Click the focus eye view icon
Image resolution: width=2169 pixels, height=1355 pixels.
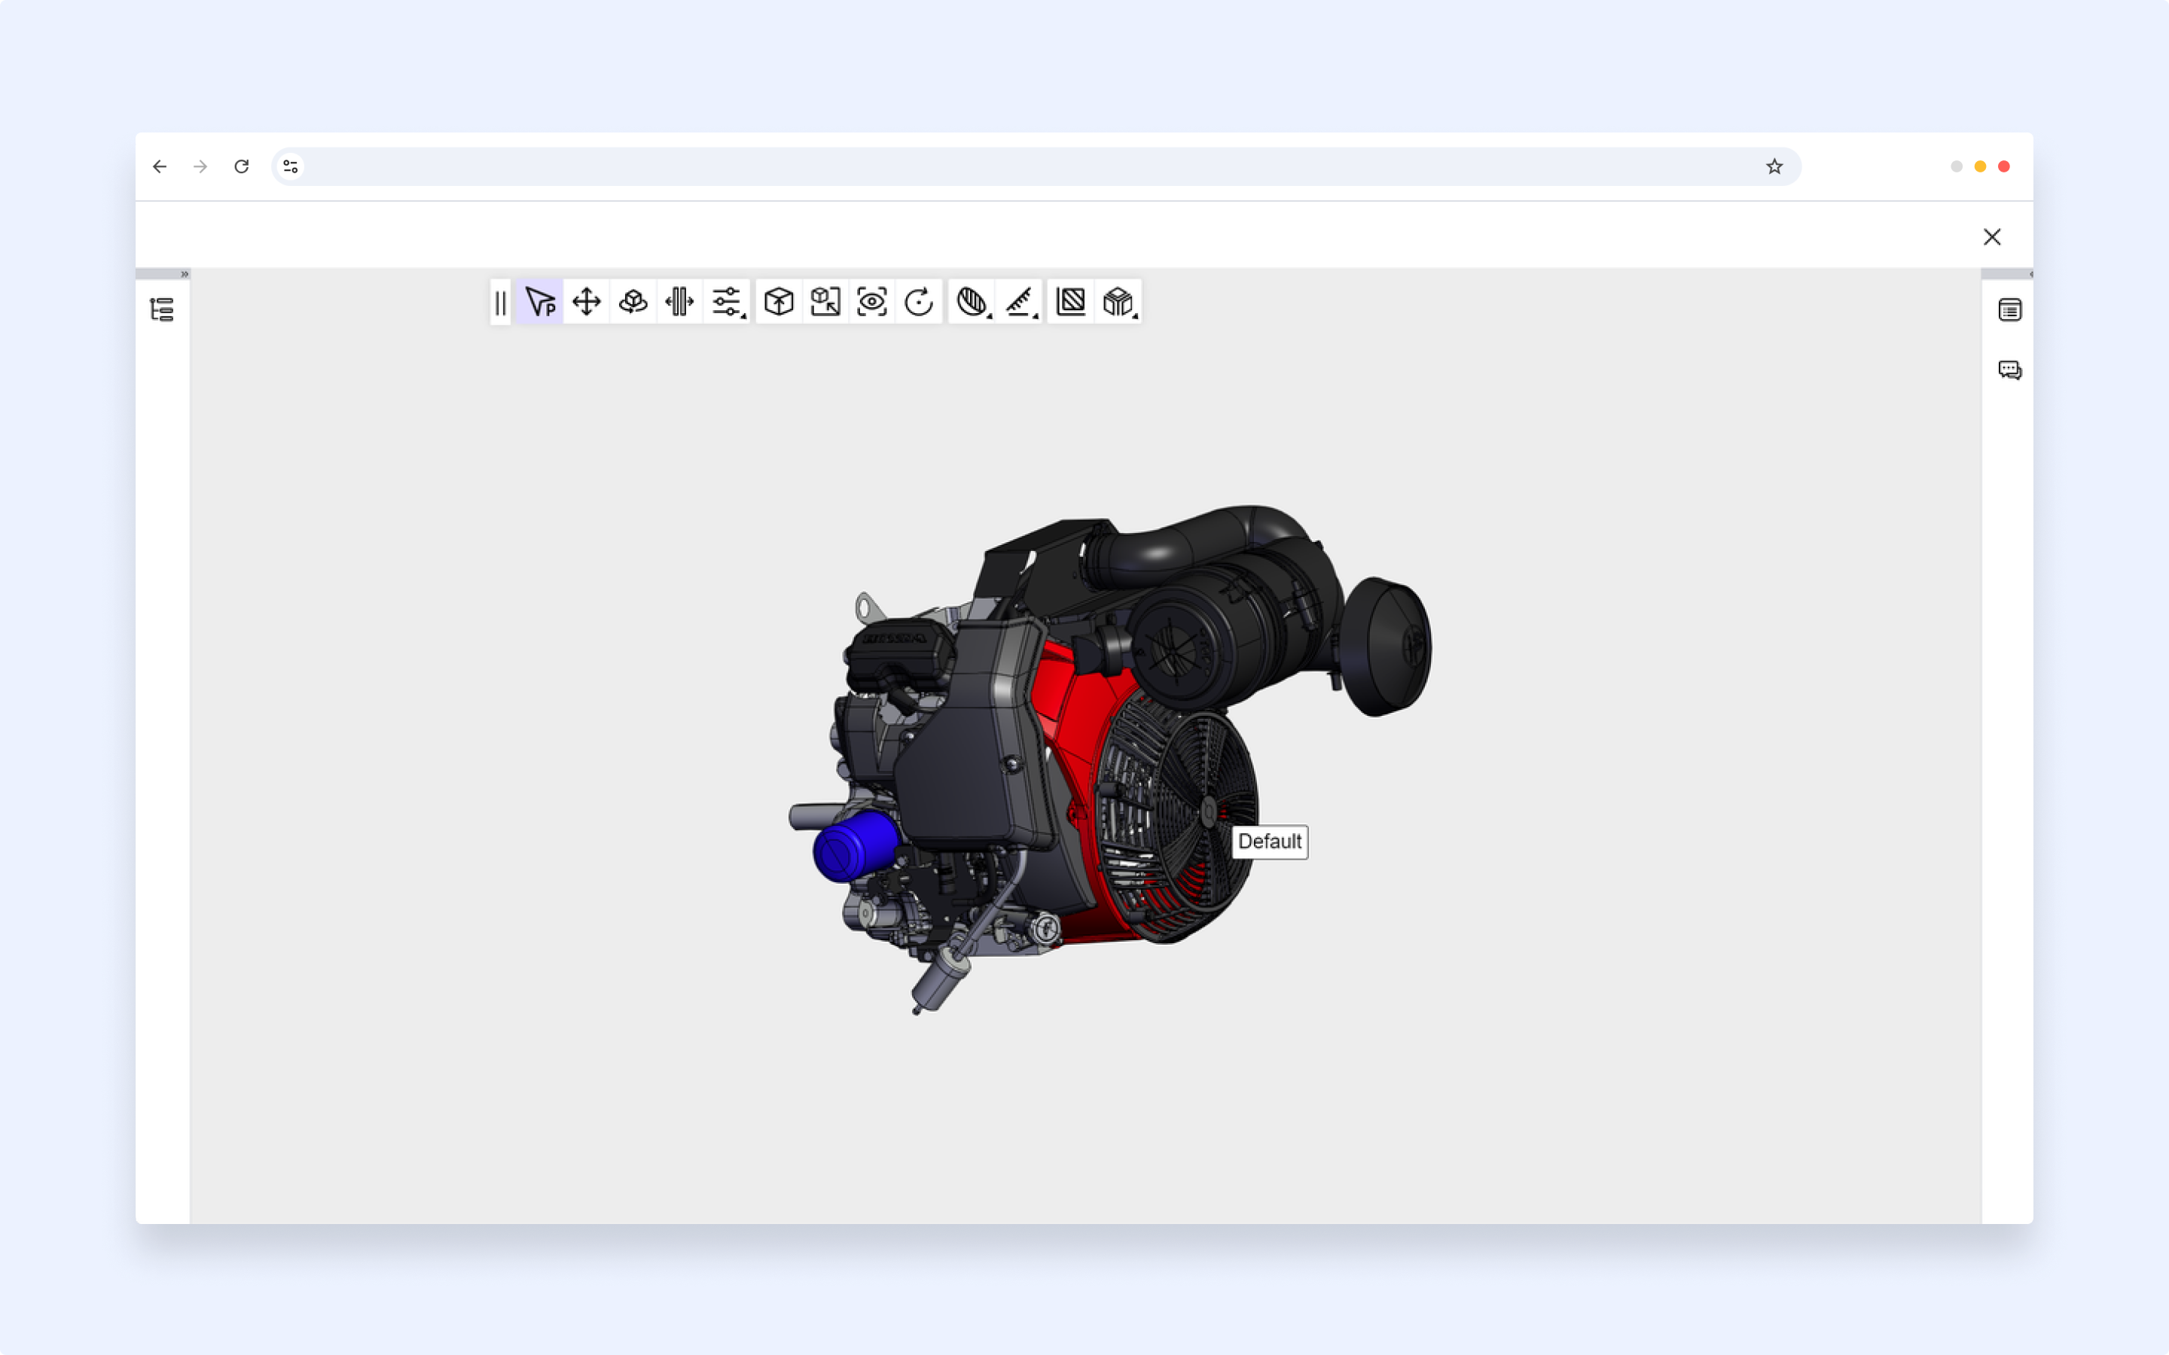tap(872, 302)
